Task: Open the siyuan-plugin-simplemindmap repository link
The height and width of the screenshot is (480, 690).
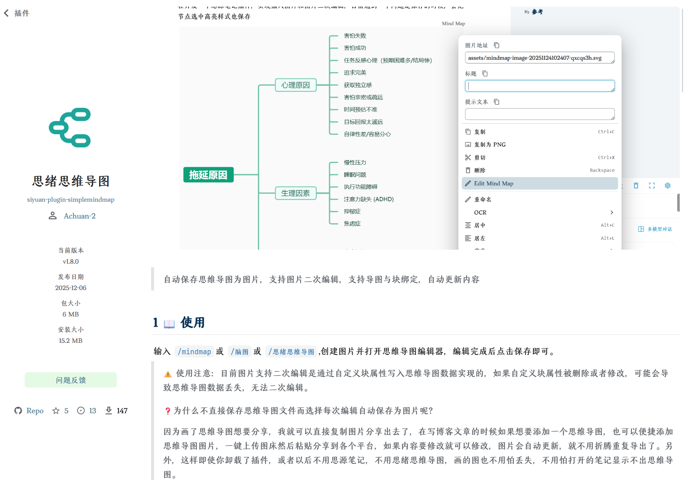Action: [x=71, y=199]
